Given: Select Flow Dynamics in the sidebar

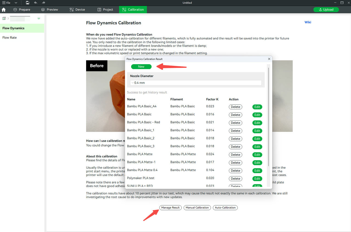Looking at the screenshot, I should pos(22,28).
